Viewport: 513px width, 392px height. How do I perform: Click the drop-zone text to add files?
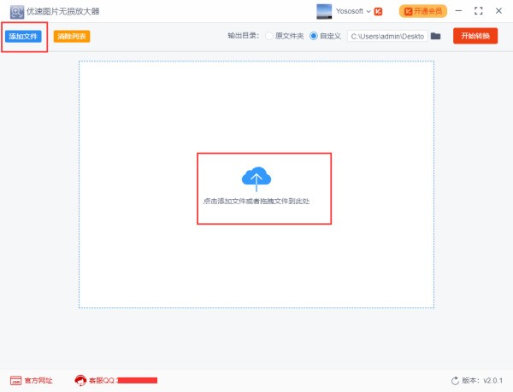pos(263,201)
